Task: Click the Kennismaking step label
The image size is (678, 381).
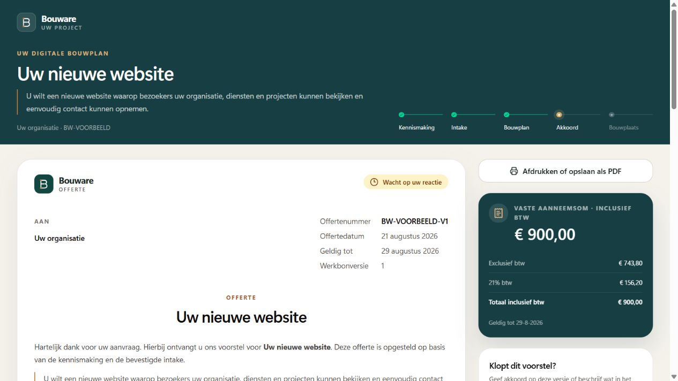Action: click(x=416, y=128)
